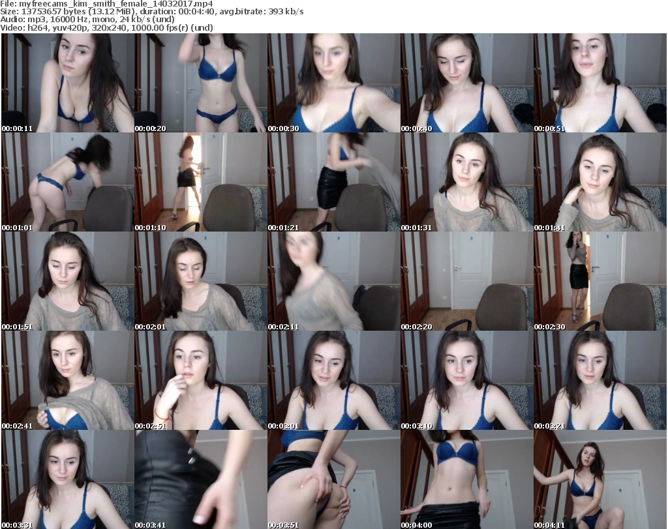Open the frame stamped 00:04:00
Screen dimensions: 668x529
pyautogui.click(x=467, y=479)
